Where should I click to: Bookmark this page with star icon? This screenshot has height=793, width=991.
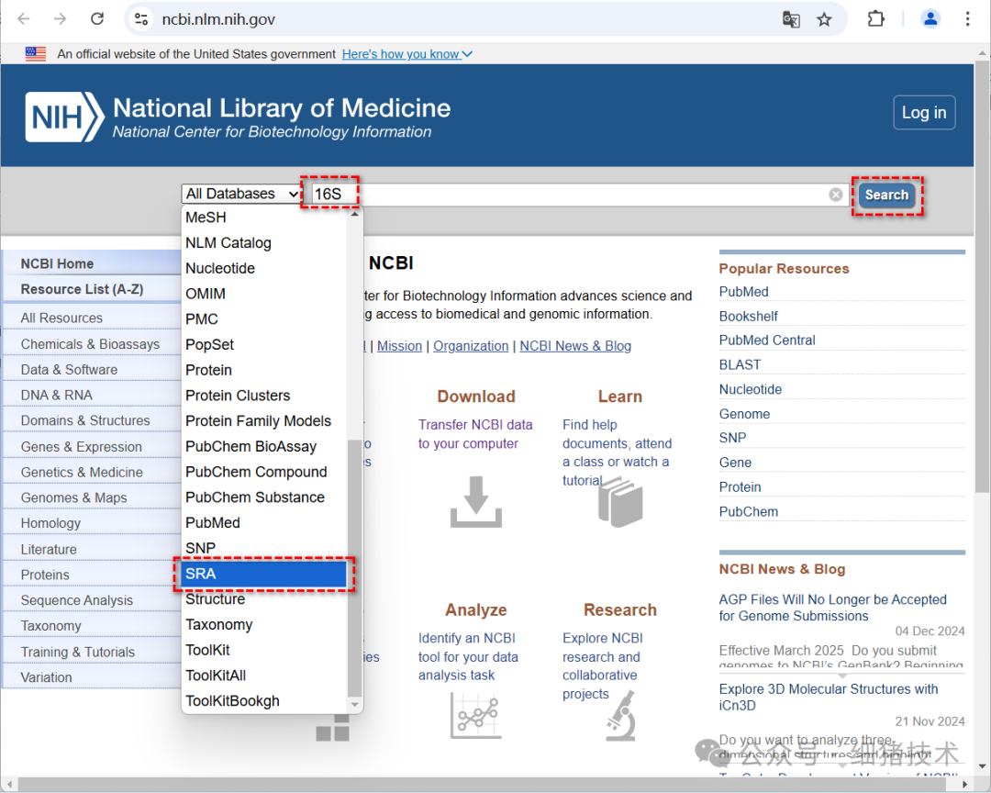coord(824,19)
